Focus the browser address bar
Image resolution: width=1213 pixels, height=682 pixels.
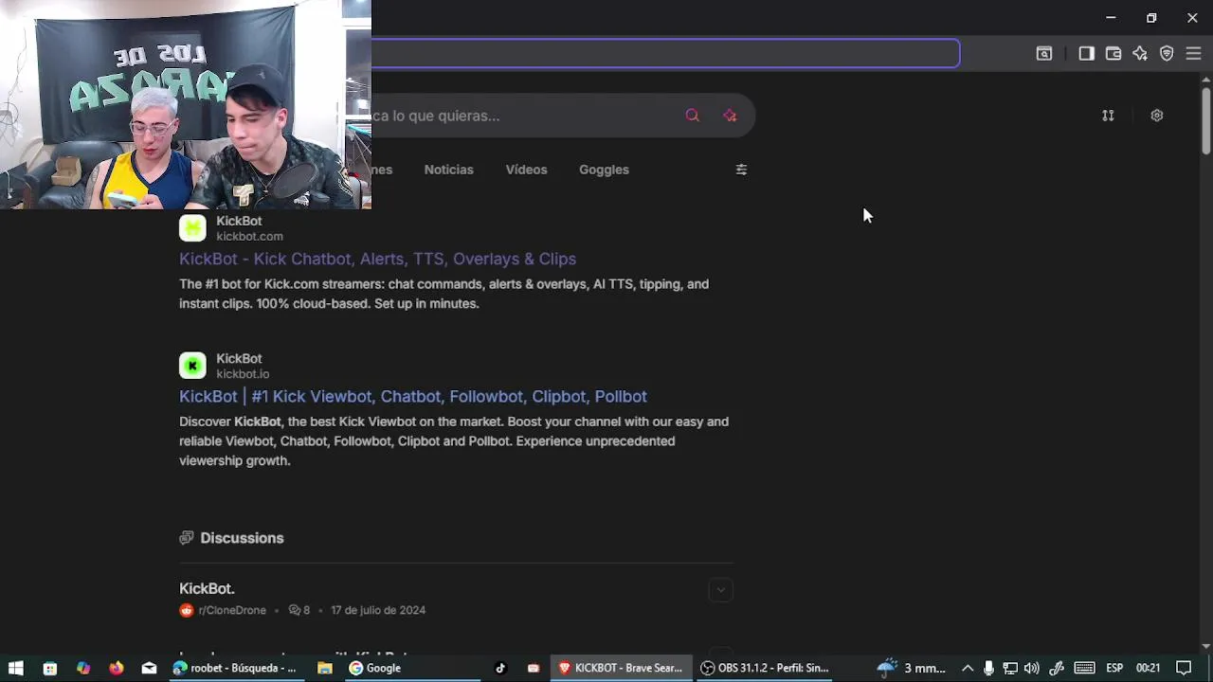(665, 54)
